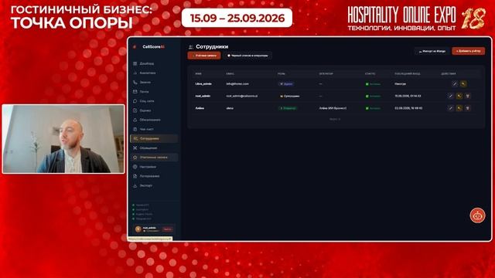Image resolution: width=495 pixels, height=278 pixels.
Task: Click the orange Добавить учётку button
Action: tap(468, 51)
